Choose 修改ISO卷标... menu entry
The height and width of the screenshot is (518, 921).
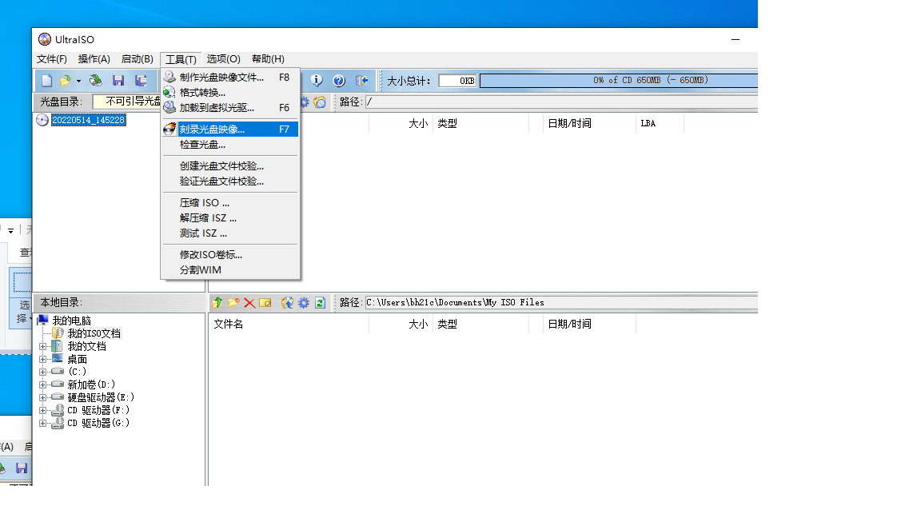pyautogui.click(x=230, y=255)
